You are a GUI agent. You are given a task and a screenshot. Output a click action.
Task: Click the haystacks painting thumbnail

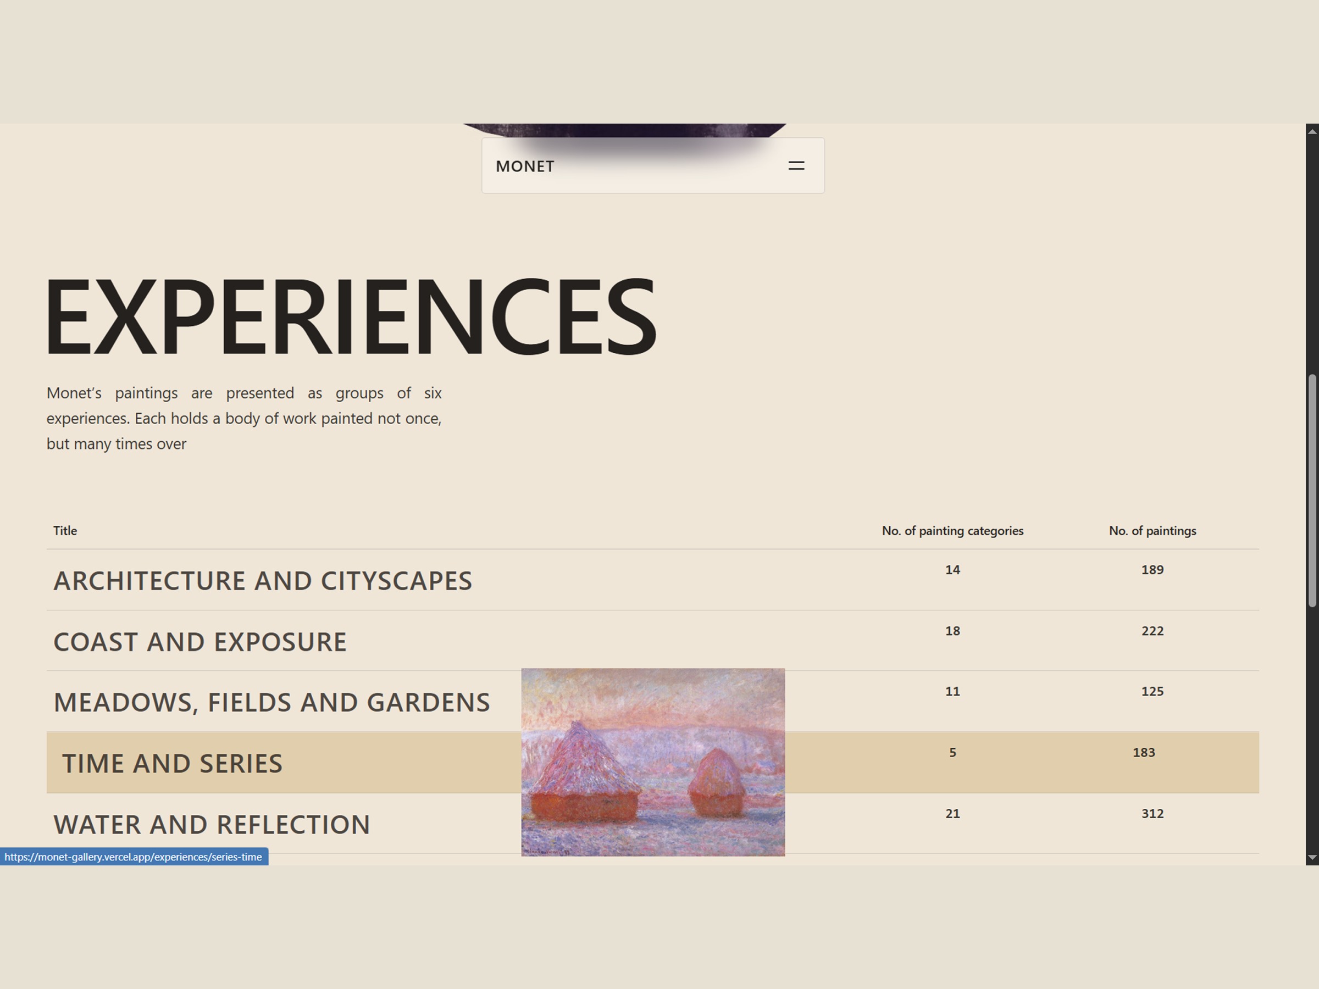click(653, 762)
